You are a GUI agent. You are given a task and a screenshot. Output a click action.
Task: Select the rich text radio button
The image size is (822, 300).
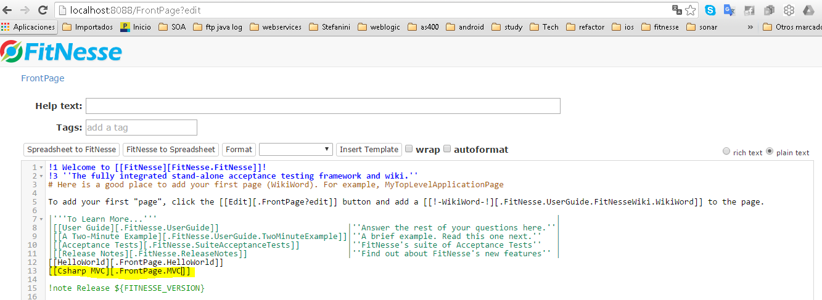click(726, 152)
